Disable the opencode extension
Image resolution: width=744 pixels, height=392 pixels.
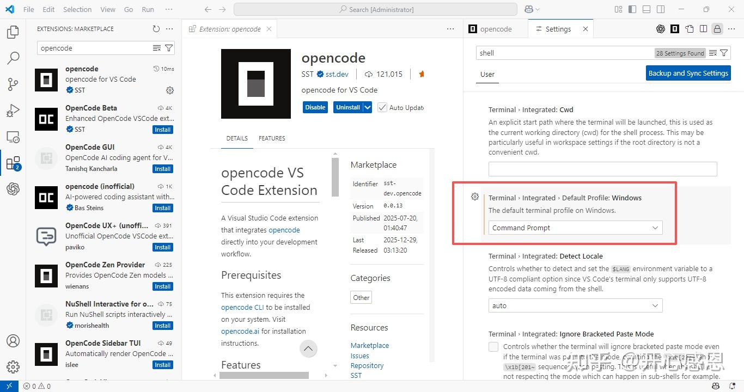[315, 107]
